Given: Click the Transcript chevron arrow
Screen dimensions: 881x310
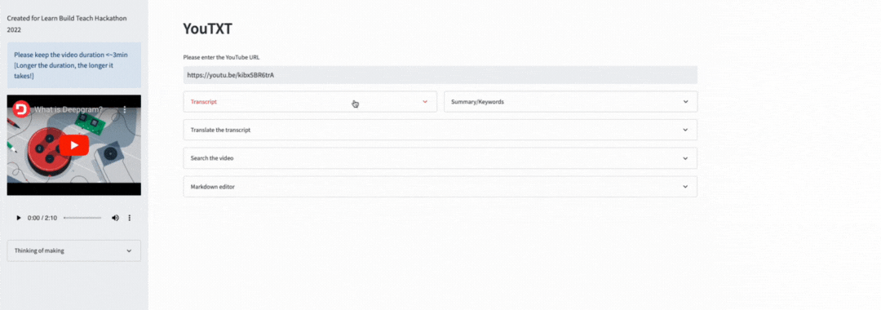Looking at the screenshot, I should pyautogui.click(x=425, y=102).
